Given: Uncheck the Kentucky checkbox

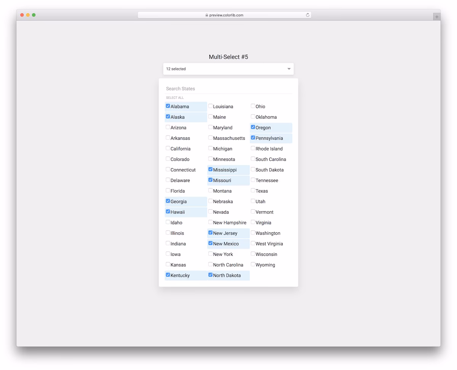Looking at the screenshot, I should click(x=168, y=275).
